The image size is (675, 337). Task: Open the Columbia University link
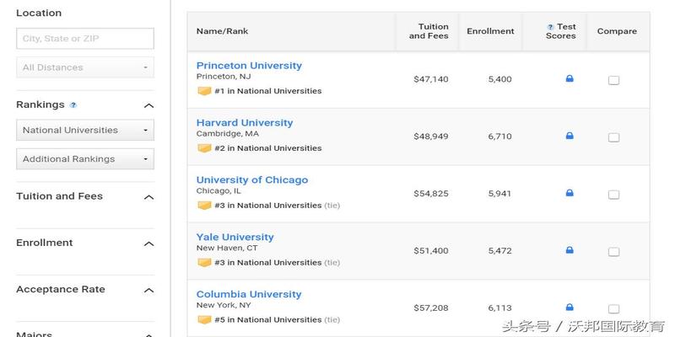249,294
